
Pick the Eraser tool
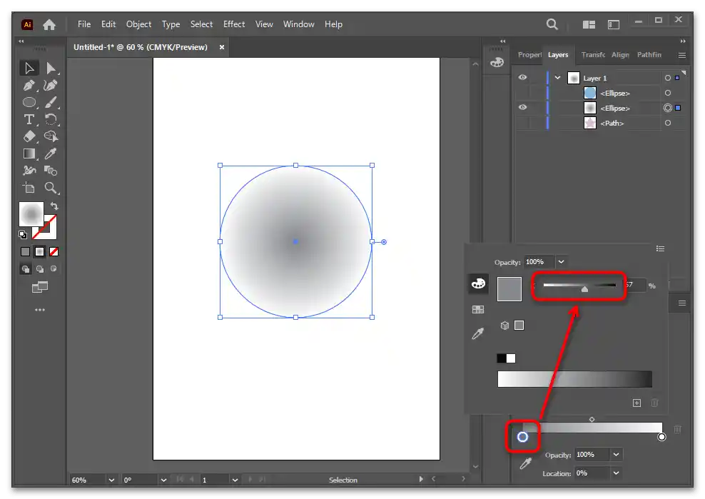coord(29,136)
